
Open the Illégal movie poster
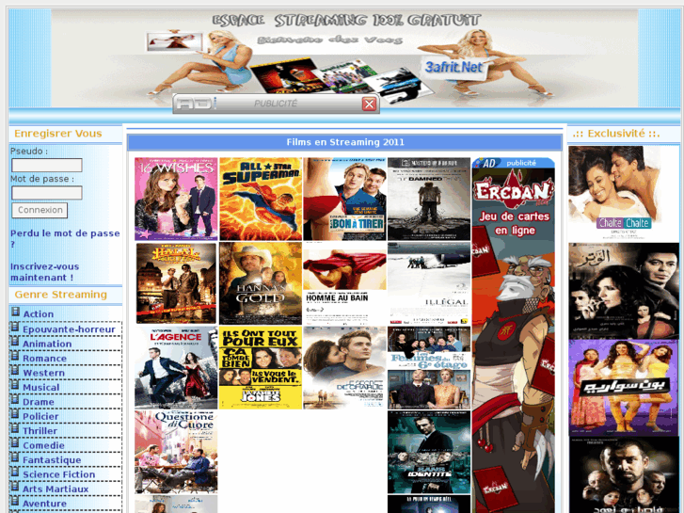tap(429, 283)
